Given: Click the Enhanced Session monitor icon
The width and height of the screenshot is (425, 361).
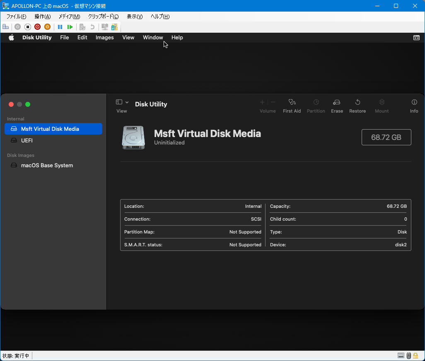Looking at the screenshot, I should point(105,27).
